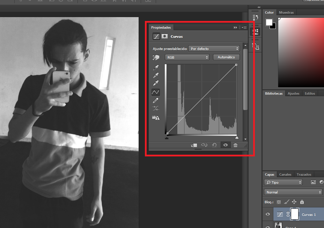This screenshot has width=324, height=228.
Task: Select the mask icon beside Curvas title
Action: click(x=164, y=36)
